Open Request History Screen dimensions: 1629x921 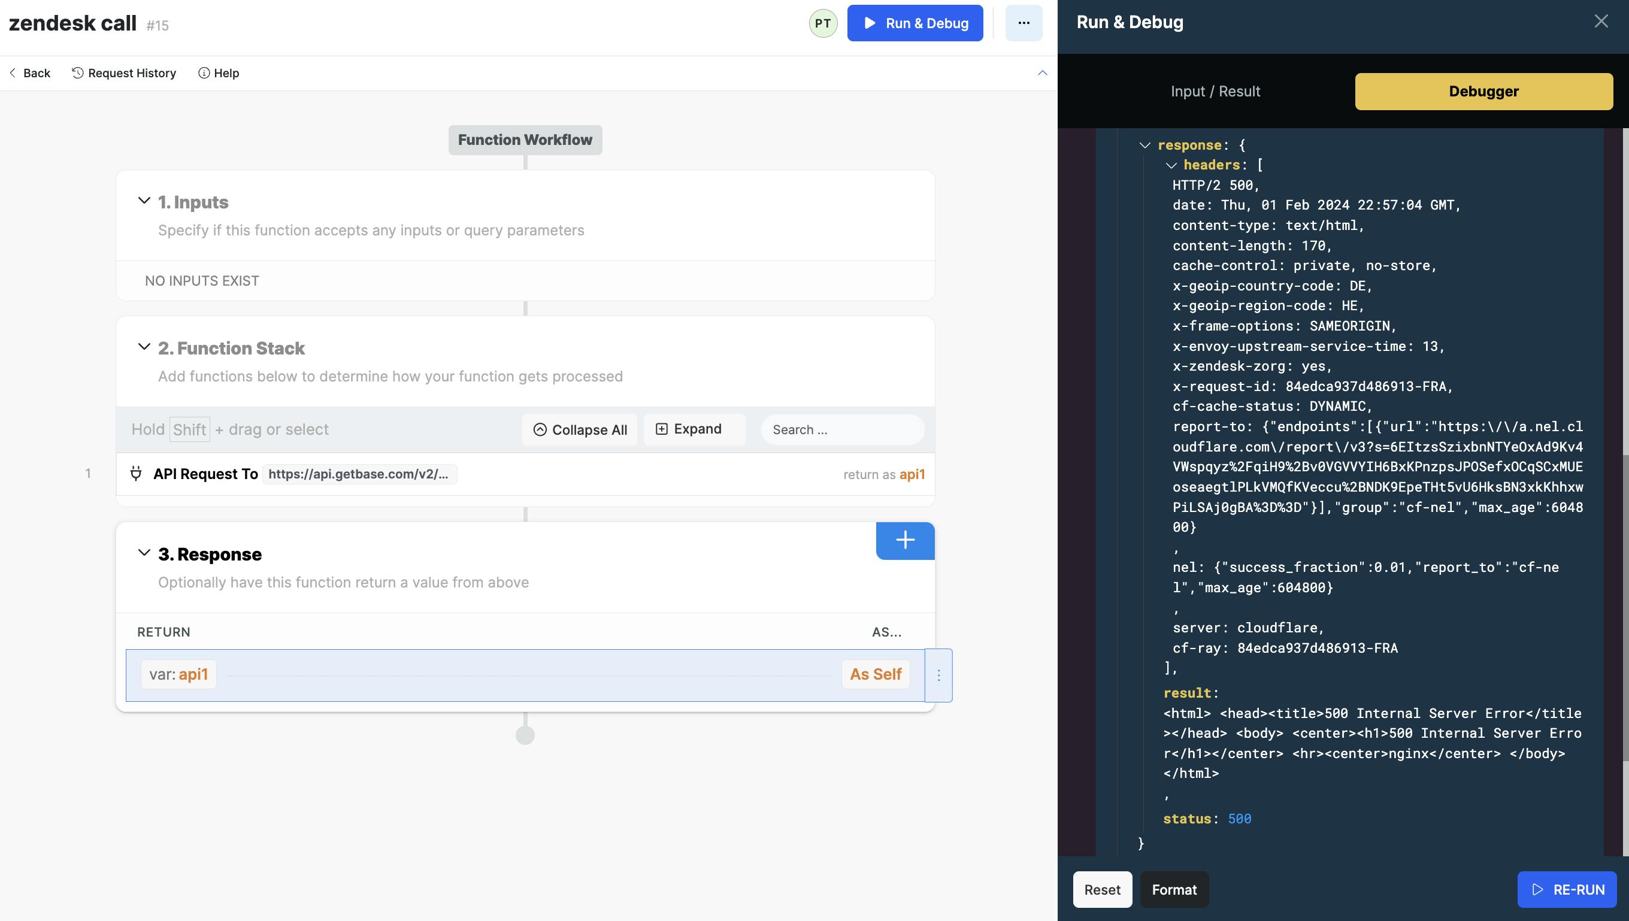124,72
